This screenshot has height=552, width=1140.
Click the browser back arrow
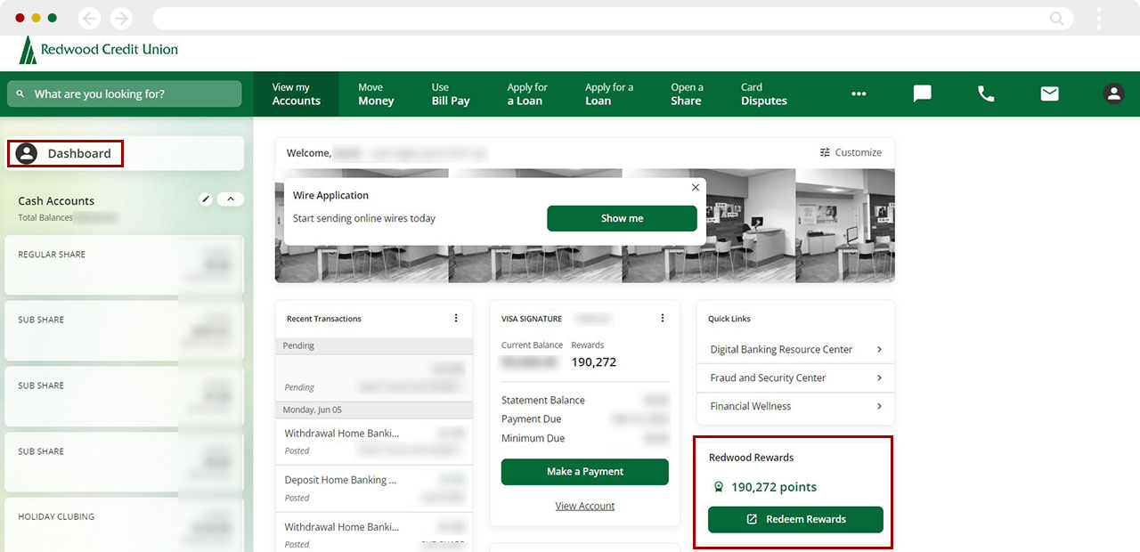(x=89, y=18)
